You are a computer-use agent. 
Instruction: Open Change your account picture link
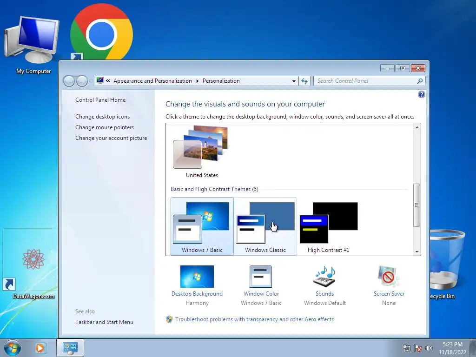tap(111, 138)
